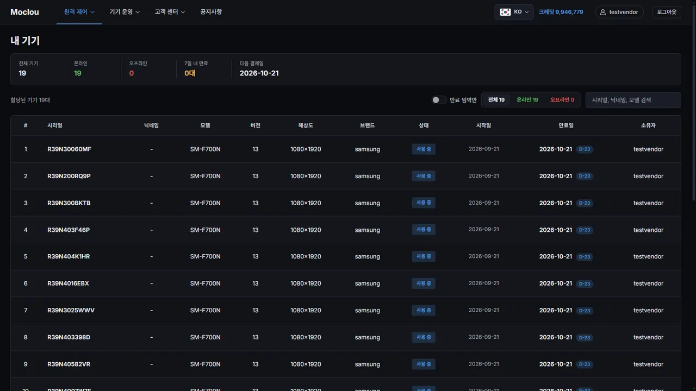Click the SM-F700N model for R39N404K1HR
The image size is (696, 391).
click(x=205, y=256)
